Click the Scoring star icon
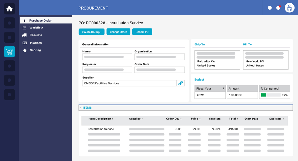 (x=24, y=50)
